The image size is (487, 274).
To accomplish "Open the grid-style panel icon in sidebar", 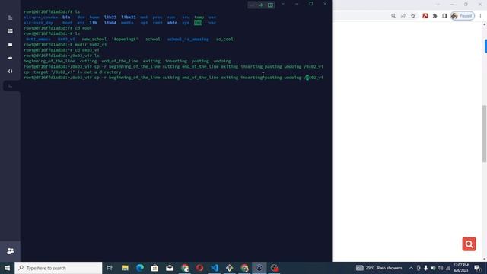I will (x=10, y=31).
